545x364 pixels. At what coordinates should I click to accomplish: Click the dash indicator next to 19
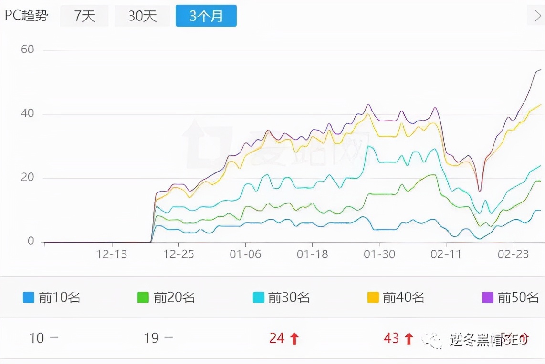(168, 338)
